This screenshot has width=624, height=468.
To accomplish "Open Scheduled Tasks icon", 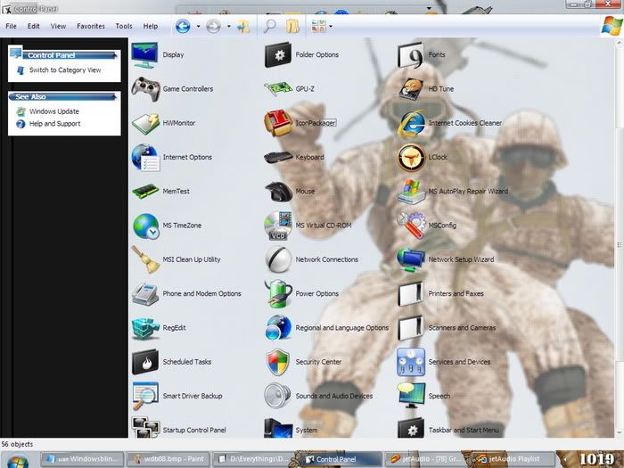I will (144, 362).
